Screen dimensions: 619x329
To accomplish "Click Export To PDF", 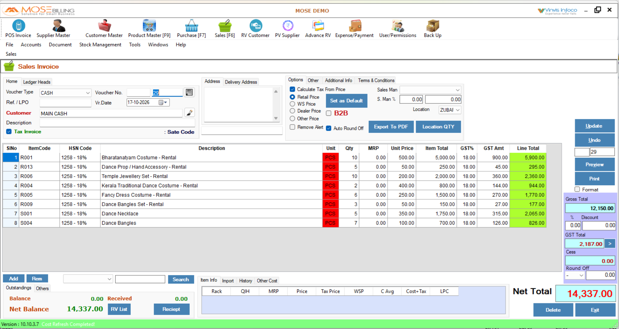I will pyautogui.click(x=391, y=127).
